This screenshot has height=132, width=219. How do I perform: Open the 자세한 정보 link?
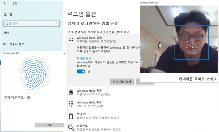84,58
